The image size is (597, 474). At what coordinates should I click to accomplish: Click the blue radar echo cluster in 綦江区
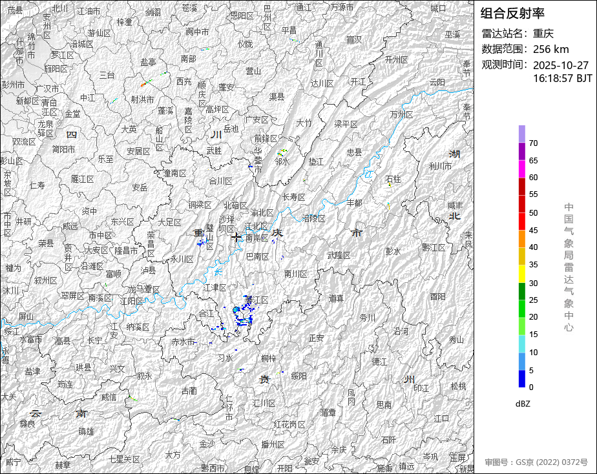pos(243,312)
